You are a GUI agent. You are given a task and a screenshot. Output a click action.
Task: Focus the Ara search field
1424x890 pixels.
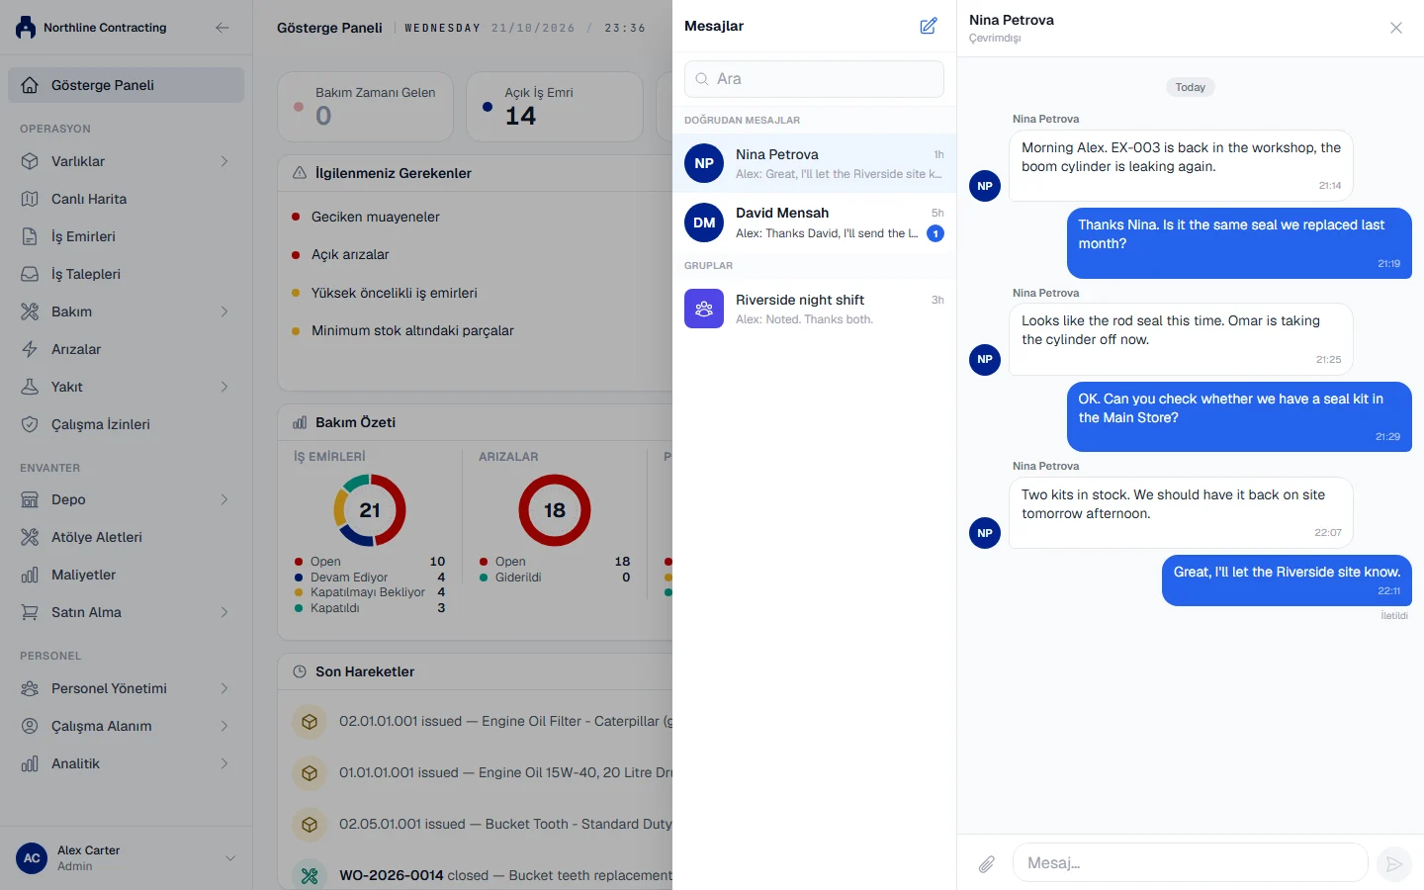click(814, 79)
